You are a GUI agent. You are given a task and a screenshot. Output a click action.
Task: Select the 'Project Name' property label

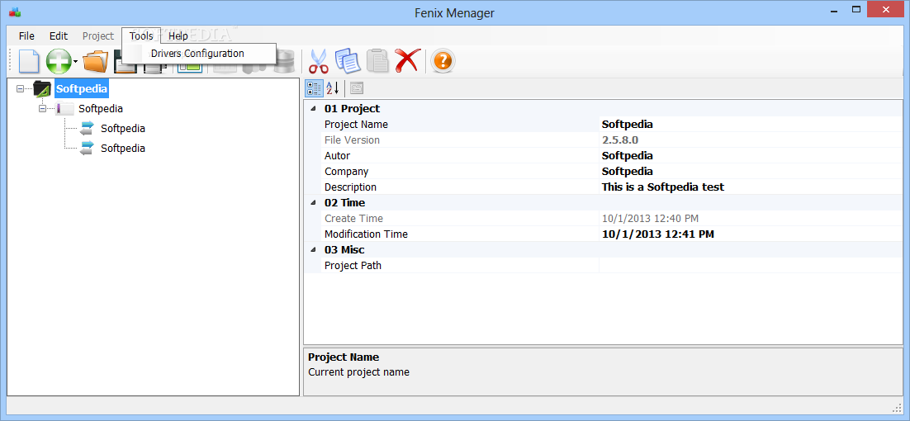coord(357,124)
